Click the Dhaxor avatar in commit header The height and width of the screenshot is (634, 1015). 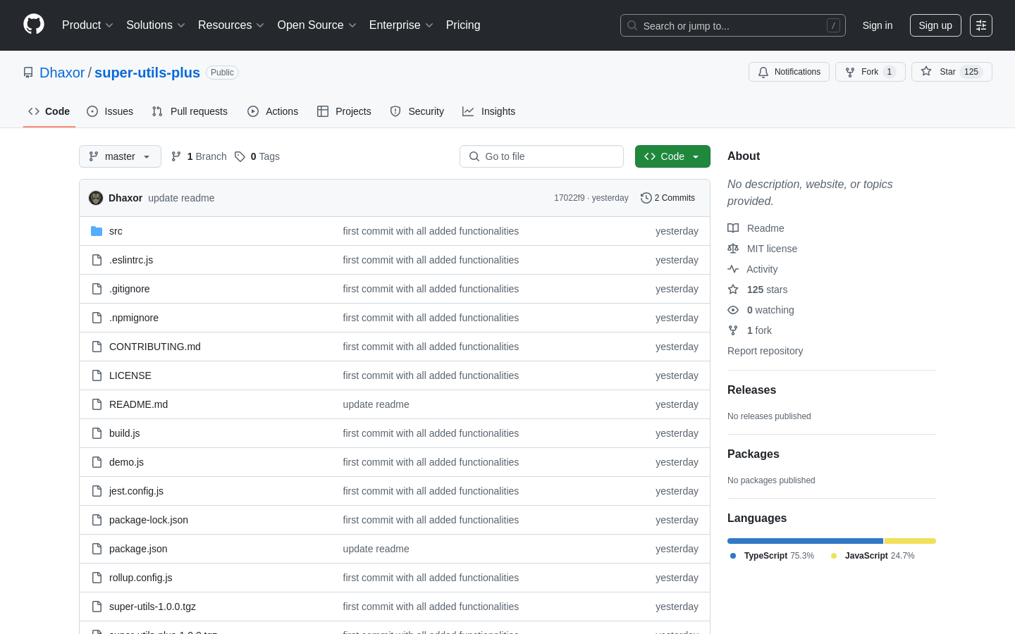tap(96, 198)
